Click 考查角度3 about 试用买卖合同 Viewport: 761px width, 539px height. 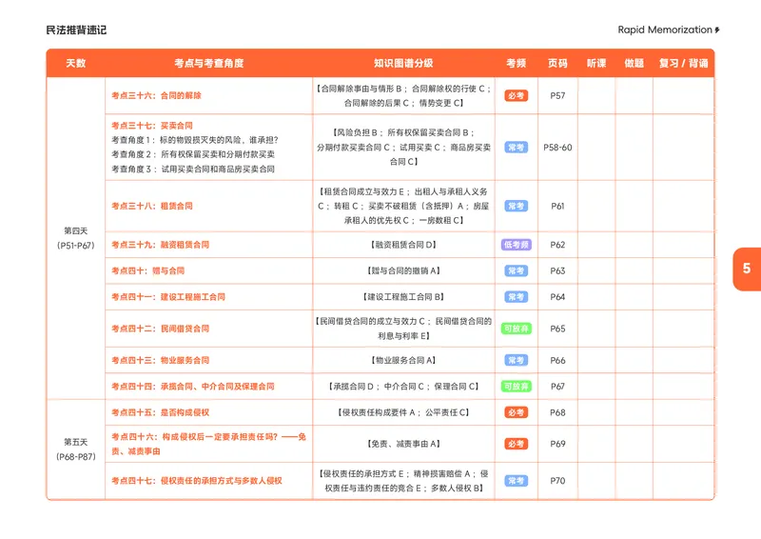point(193,170)
